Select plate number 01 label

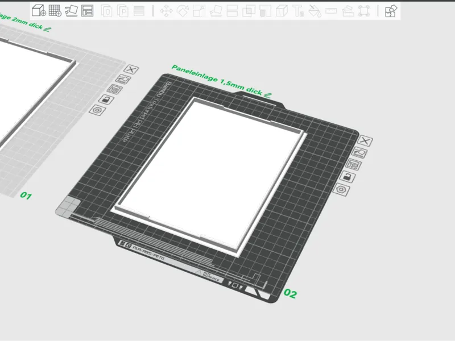[x=26, y=196]
